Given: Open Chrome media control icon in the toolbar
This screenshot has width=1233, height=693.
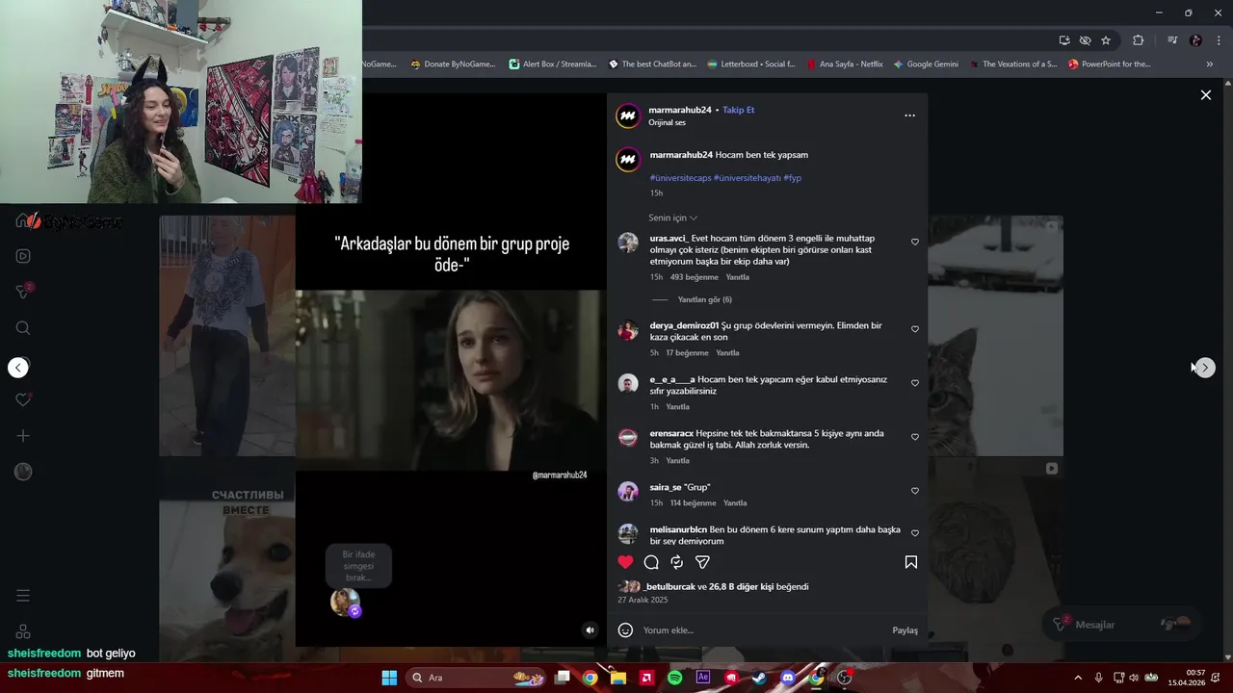Looking at the screenshot, I should click(1172, 40).
